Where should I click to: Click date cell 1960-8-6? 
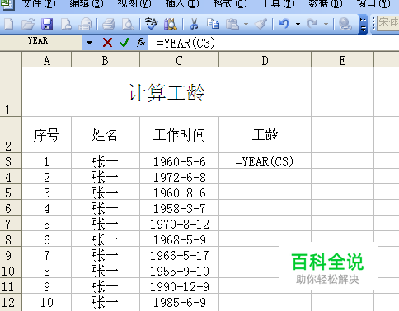click(x=179, y=193)
